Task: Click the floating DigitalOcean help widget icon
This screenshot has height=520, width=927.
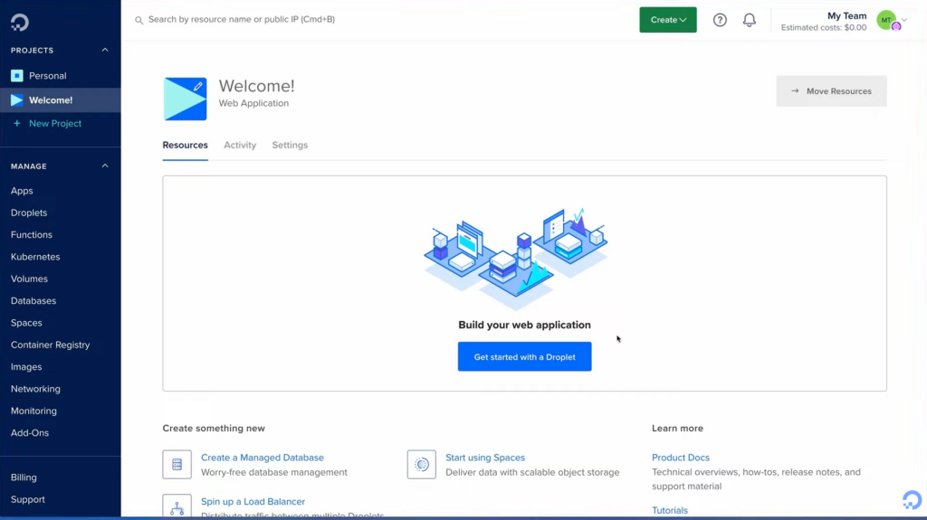Action: point(912,500)
